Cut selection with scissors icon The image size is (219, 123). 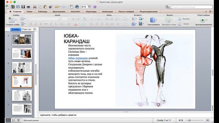pyautogui.click(x=35, y=7)
